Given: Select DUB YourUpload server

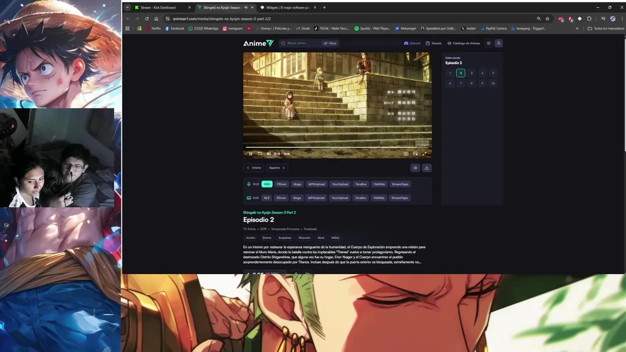Looking at the screenshot, I should tap(340, 184).
